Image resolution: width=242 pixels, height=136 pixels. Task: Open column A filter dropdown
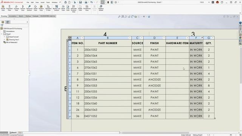[82, 38]
